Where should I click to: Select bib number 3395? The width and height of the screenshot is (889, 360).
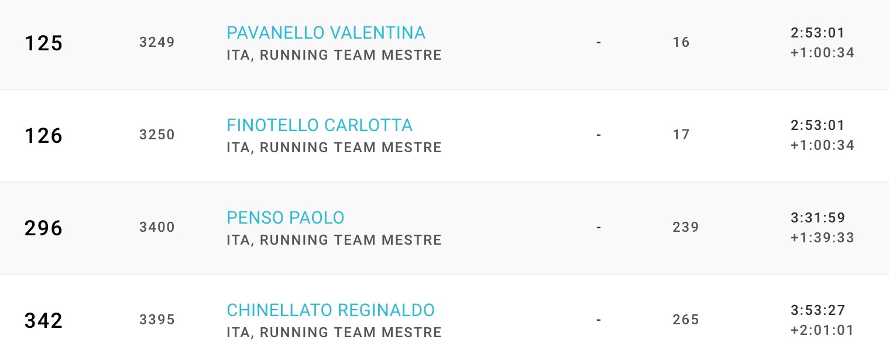coord(157,320)
